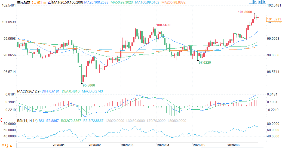The image size is (282, 148).
Task: Click the 2026/06 date axis label
Action: click(233, 145)
